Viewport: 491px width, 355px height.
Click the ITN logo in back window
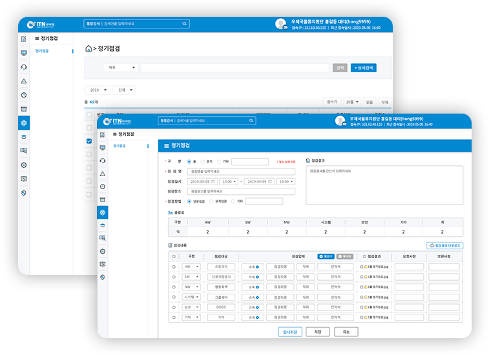tap(41, 25)
